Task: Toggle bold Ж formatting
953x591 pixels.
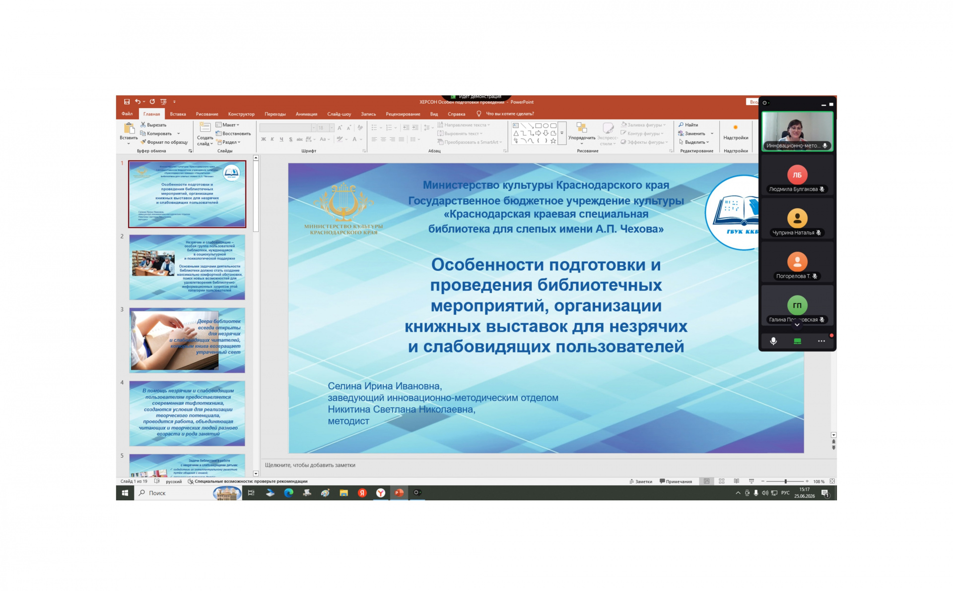Action: (x=264, y=139)
